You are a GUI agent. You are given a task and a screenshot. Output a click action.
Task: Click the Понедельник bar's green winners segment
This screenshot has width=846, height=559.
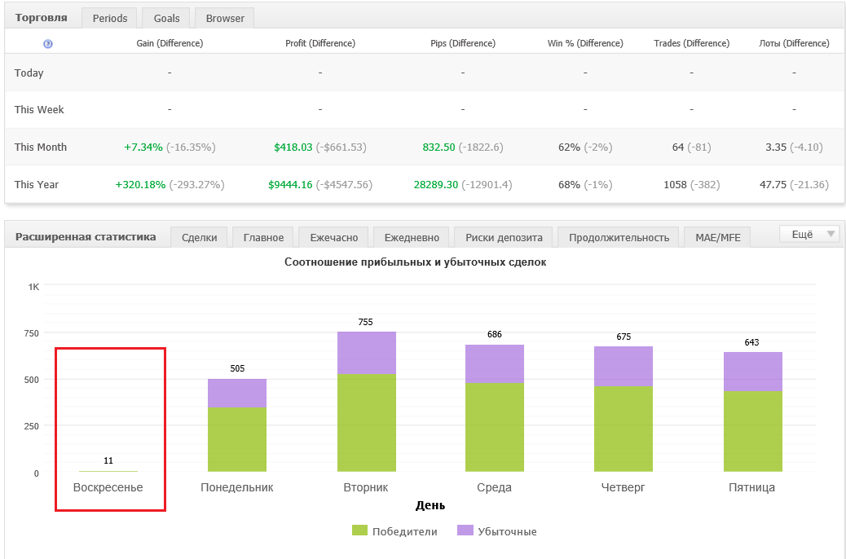[237, 439]
